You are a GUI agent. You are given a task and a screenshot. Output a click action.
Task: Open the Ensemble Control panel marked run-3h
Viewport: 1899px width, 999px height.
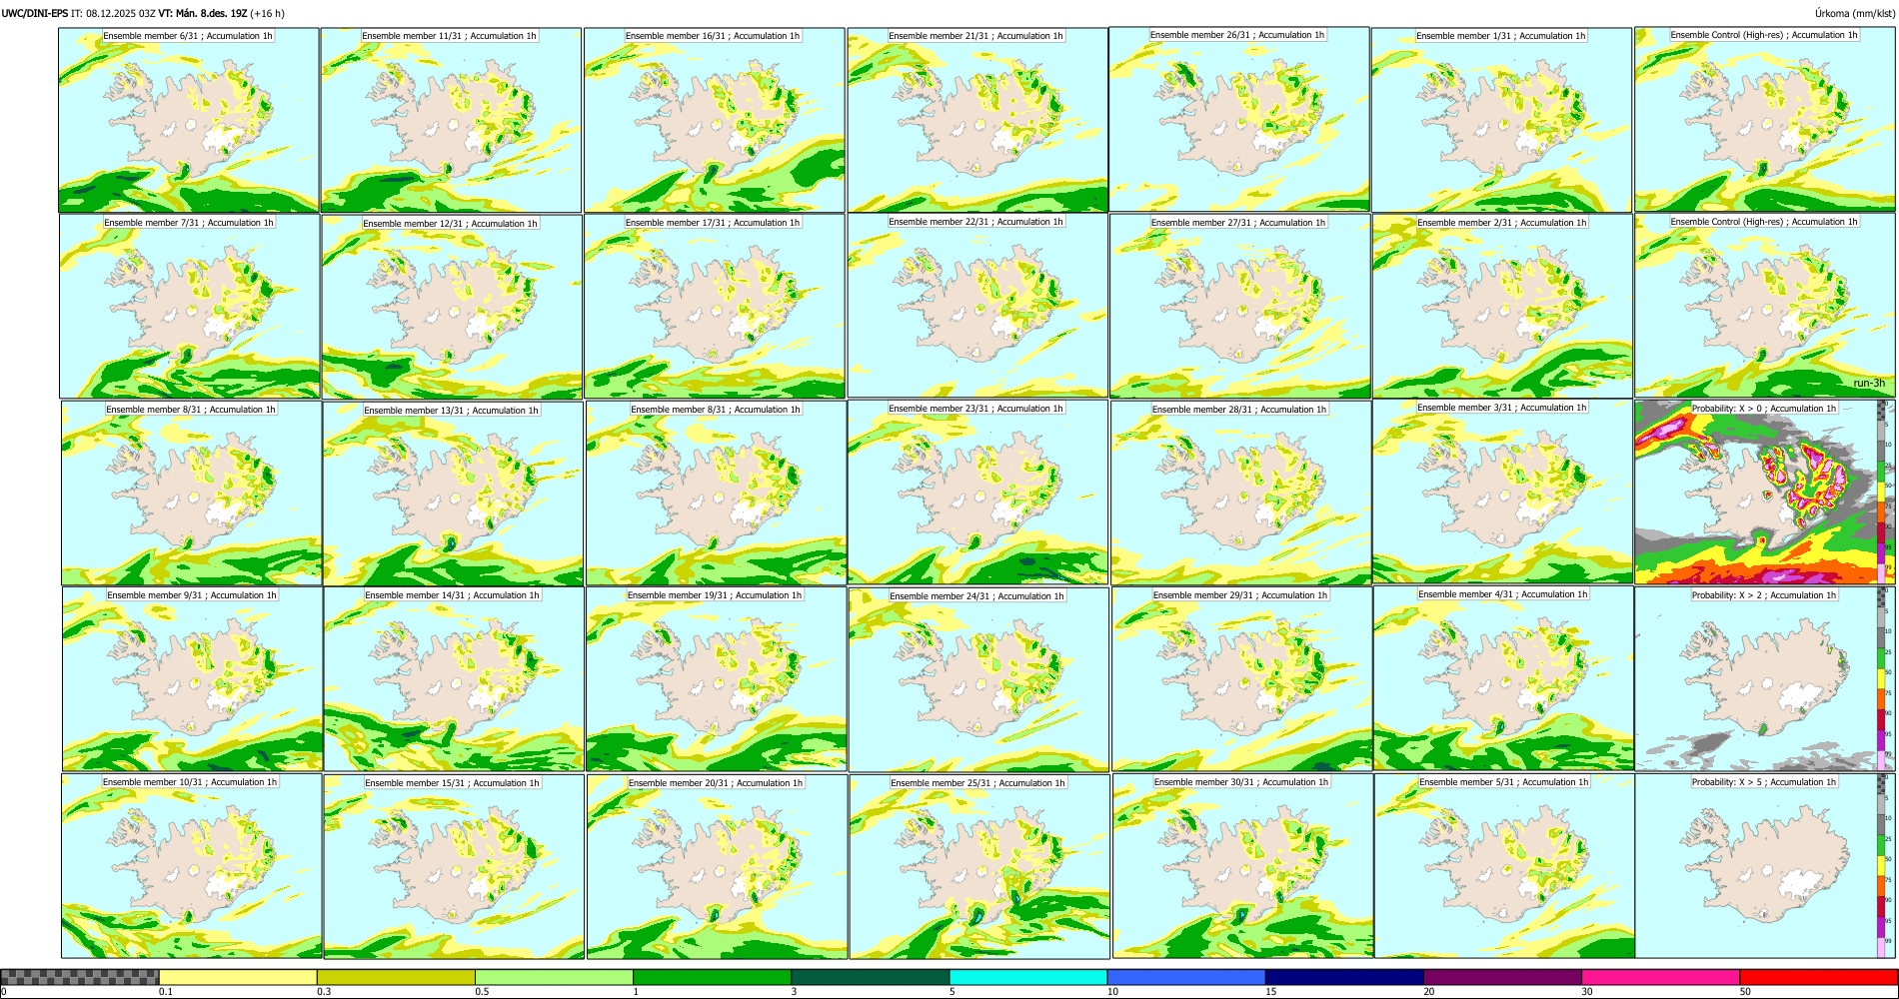point(1764,305)
